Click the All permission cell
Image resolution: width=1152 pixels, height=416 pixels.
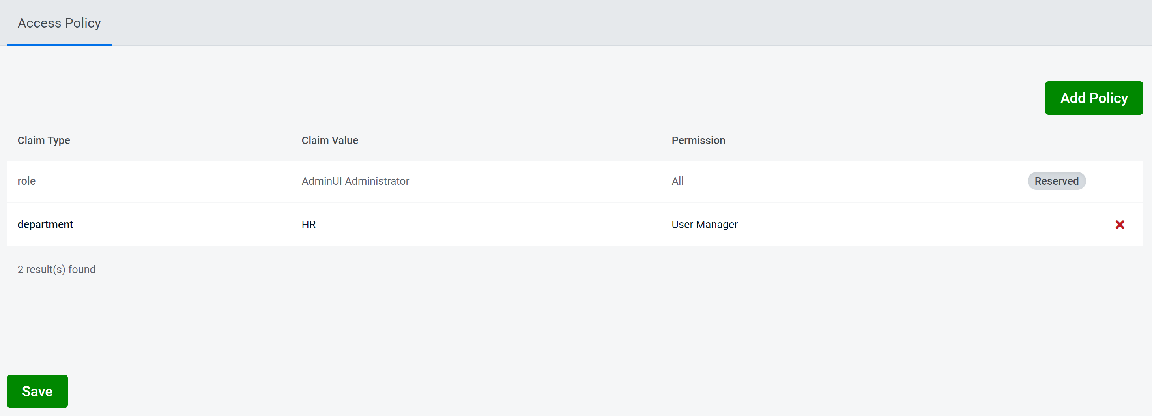click(677, 181)
